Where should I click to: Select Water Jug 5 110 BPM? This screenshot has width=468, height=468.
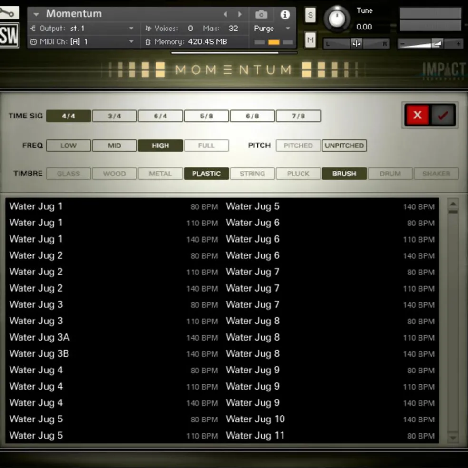[113, 436]
